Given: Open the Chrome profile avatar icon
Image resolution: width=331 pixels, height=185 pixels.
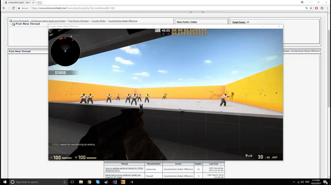Looking at the screenshot, I should pyautogui.click(x=302, y=2).
